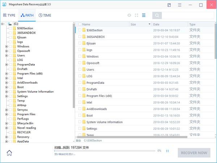This screenshot has width=217, height=163.
Task: Go back home via house icon
Action: 9,153
